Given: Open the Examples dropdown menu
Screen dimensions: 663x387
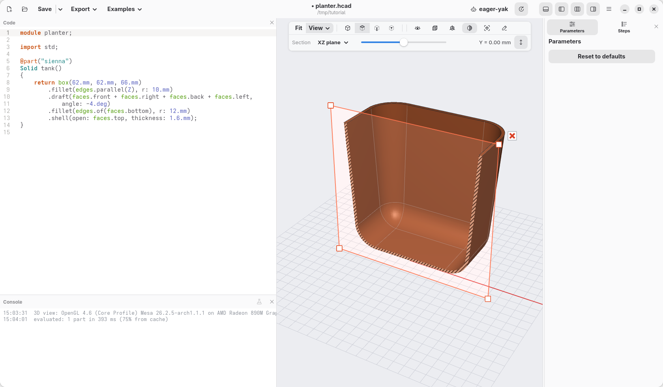Looking at the screenshot, I should pos(124,9).
